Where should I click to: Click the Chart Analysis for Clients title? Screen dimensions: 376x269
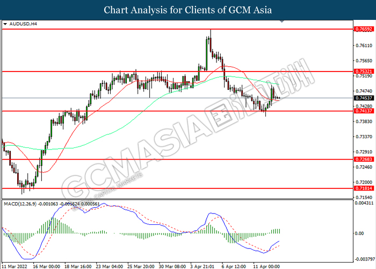(188, 10)
